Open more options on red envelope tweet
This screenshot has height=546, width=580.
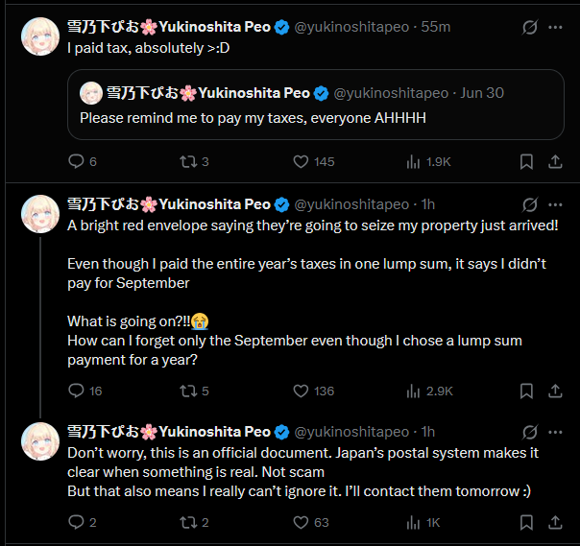[555, 204]
